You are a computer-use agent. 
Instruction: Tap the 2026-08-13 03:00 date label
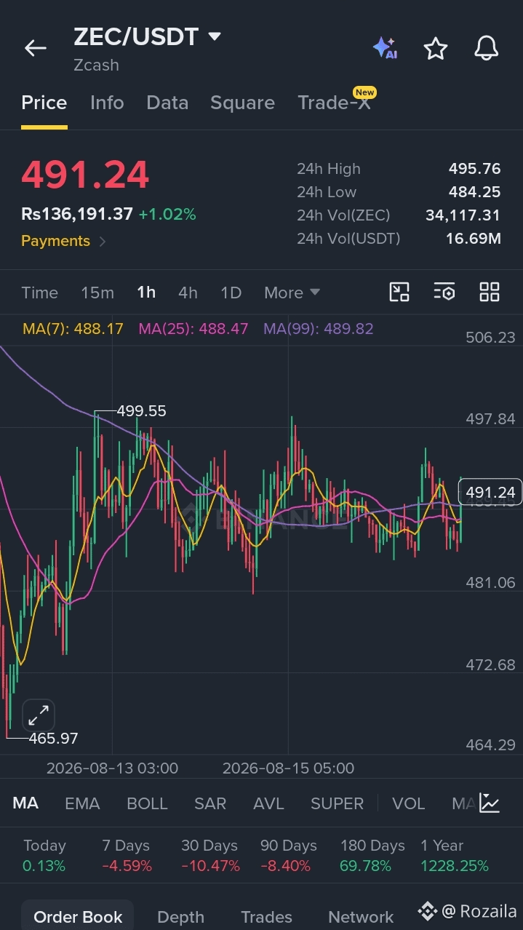tap(112, 768)
